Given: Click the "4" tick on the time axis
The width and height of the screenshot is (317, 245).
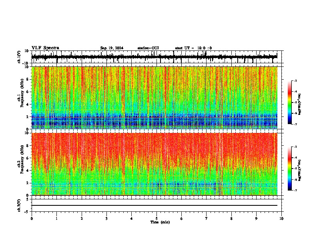Looking at the screenshot, I should 132,219.
